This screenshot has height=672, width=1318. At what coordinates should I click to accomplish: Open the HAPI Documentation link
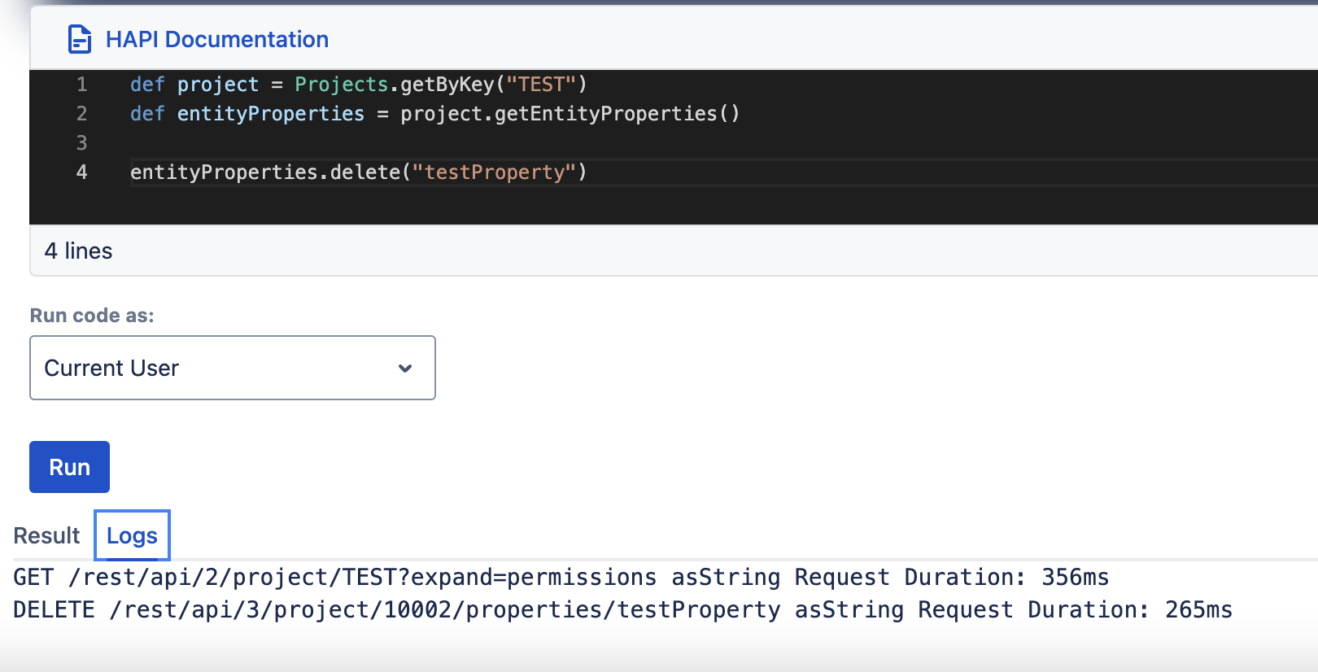tap(217, 39)
